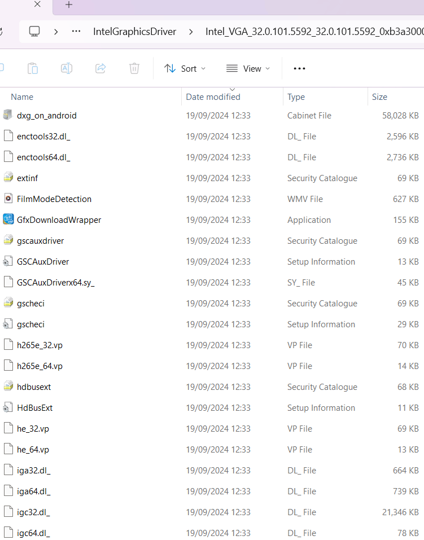Select igc32.dl_ file icon
The width and height of the screenshot is (424, 540).
8,512
